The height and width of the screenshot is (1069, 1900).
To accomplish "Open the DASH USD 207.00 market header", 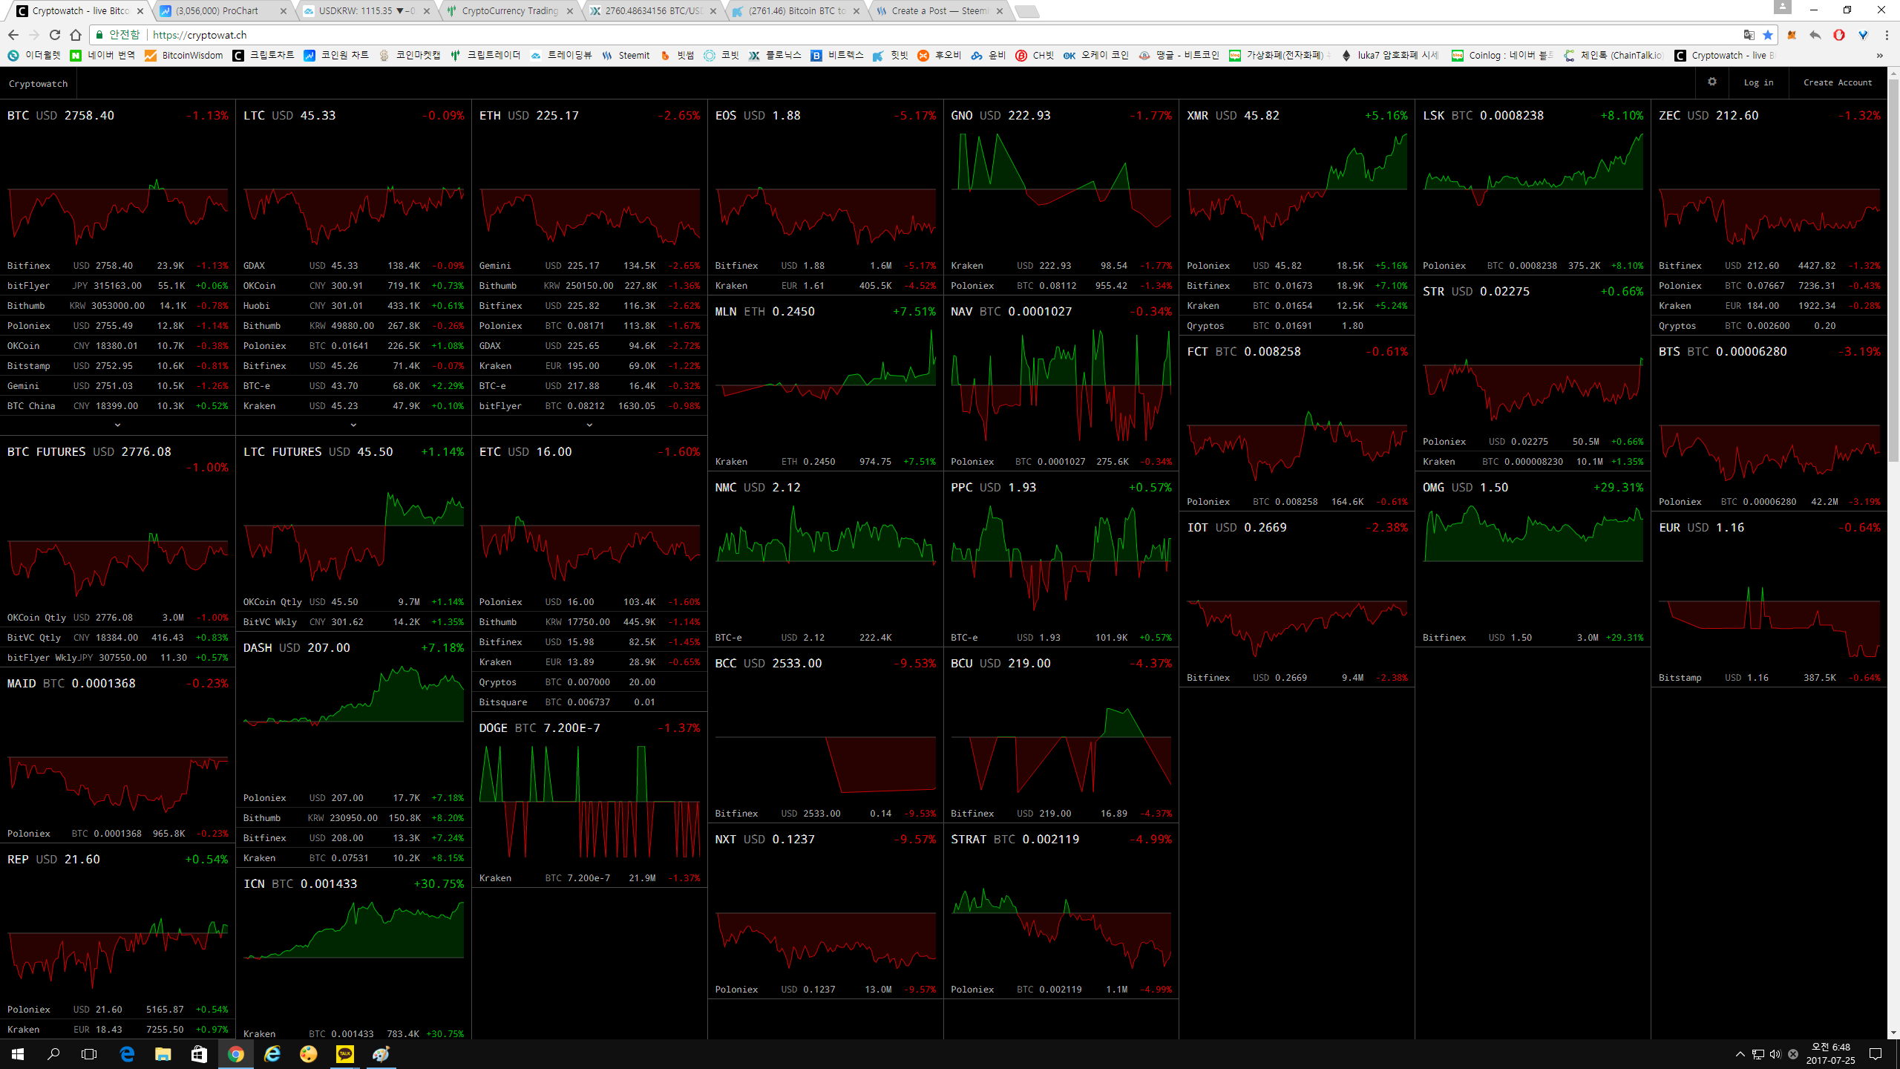I will tap(353, 648).
